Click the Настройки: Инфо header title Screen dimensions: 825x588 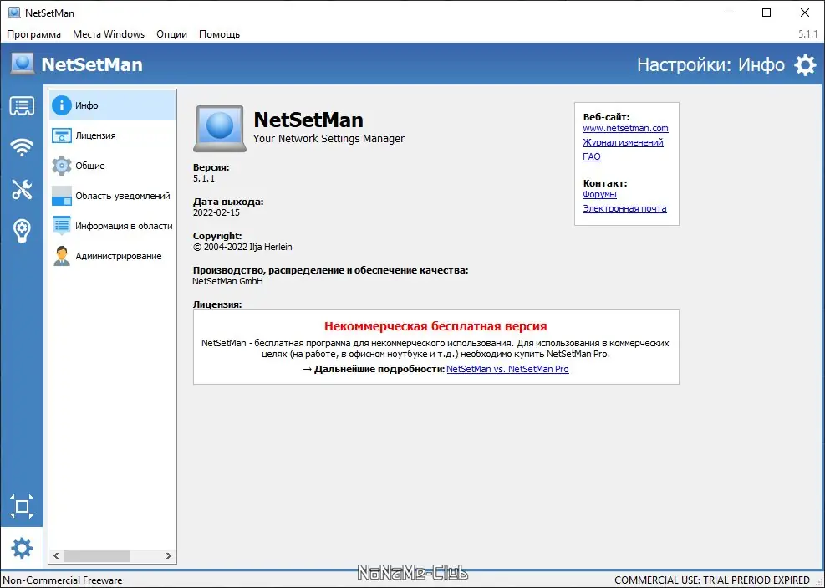point(710,64)
